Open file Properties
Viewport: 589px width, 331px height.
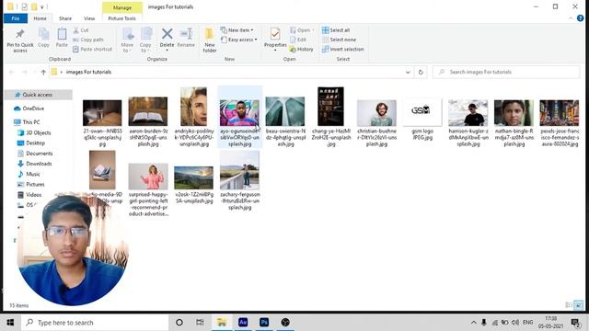275,39
